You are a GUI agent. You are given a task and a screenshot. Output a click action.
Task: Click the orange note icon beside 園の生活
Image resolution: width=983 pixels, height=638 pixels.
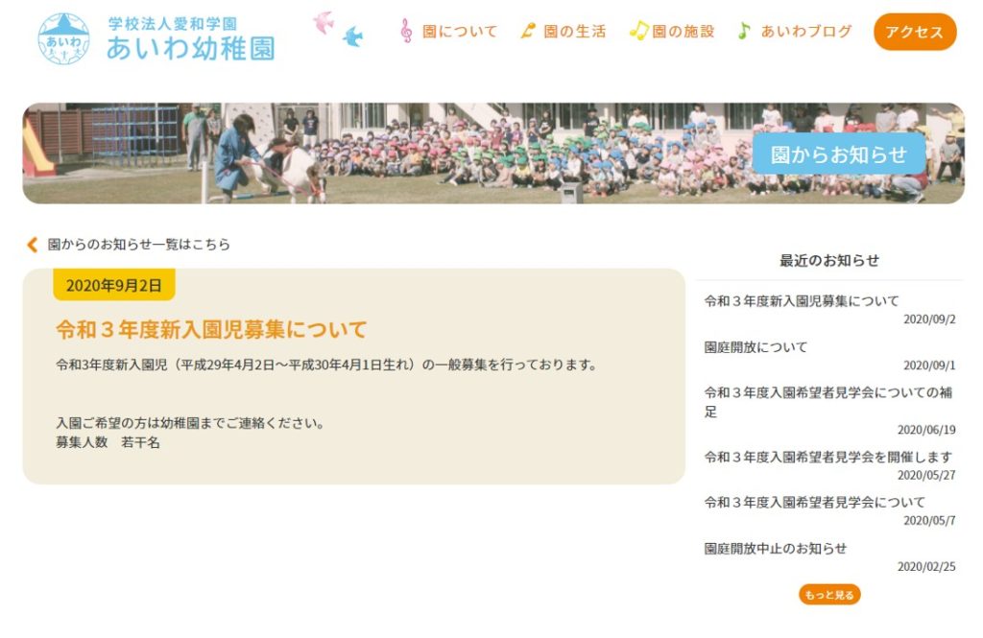528,30
